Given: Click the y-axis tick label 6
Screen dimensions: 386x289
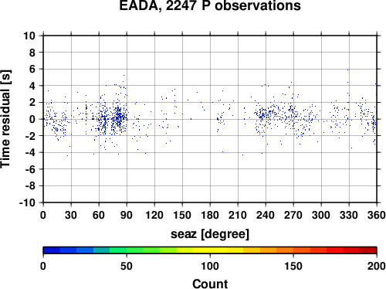Looking at the screenshot, I should coord(32,69).
